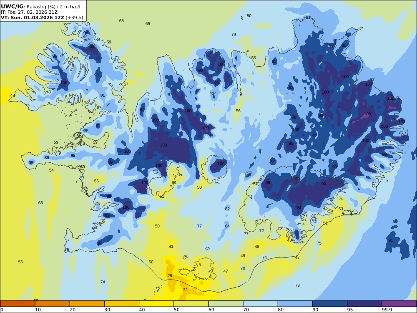The height and width of the screenshot is (313, 417).
Task: Click the humidity value '43' on the map
Action: [289, 240]
